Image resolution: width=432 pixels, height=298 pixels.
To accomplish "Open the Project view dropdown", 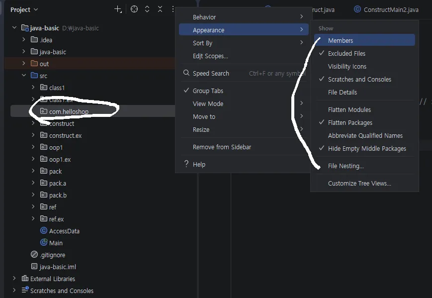I will tap(24, 9).
